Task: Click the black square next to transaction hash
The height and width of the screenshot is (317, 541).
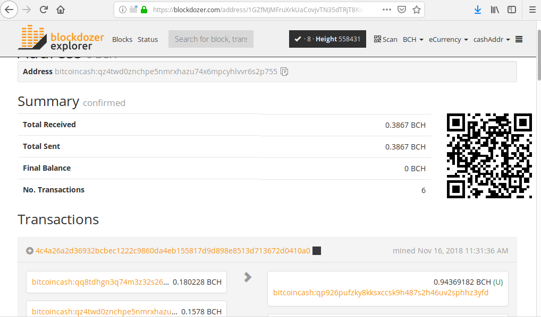Action: (x=317, y=251)
